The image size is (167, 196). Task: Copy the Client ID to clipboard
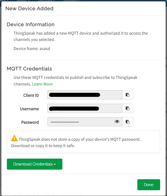click(127, 95)
